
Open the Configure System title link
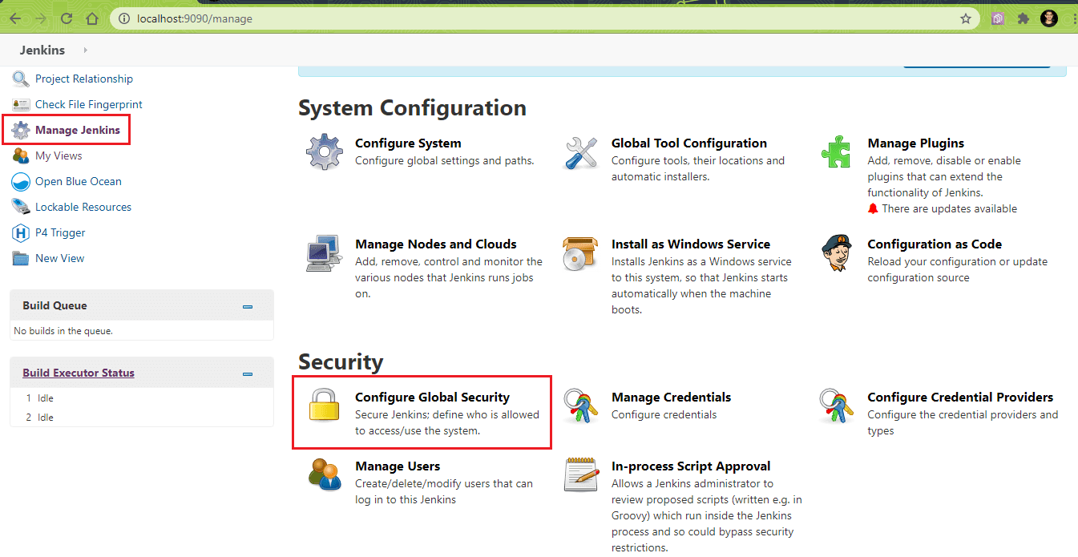(408, 143)
